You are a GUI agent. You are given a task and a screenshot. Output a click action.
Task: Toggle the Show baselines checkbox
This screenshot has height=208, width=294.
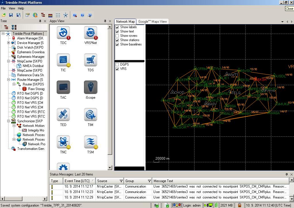[x=117, y=45]
